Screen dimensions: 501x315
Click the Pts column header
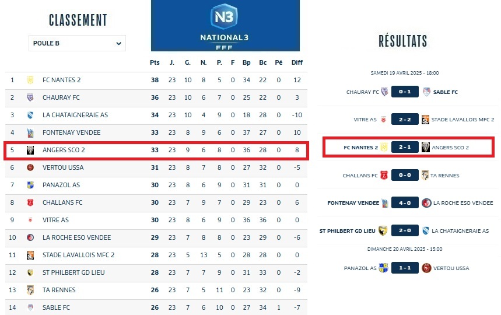pyautogui.click(x=155, y=62)
